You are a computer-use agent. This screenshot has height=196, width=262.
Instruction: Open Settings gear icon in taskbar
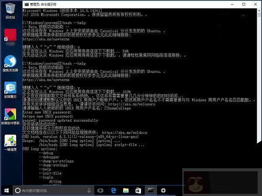pyautogui.click(x=163, y=190)
